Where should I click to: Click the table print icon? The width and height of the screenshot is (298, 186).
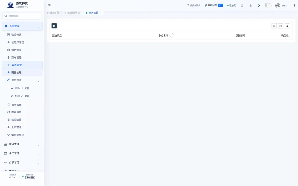tap(281, 26)
